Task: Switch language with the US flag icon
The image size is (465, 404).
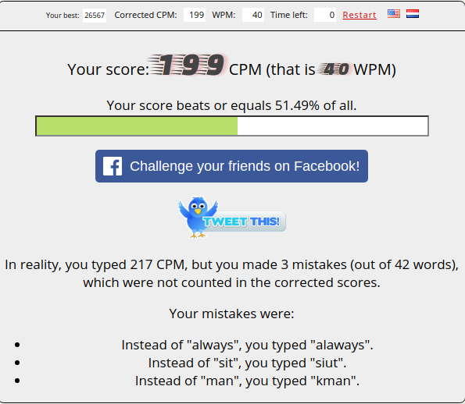Action: click(394, 13)
